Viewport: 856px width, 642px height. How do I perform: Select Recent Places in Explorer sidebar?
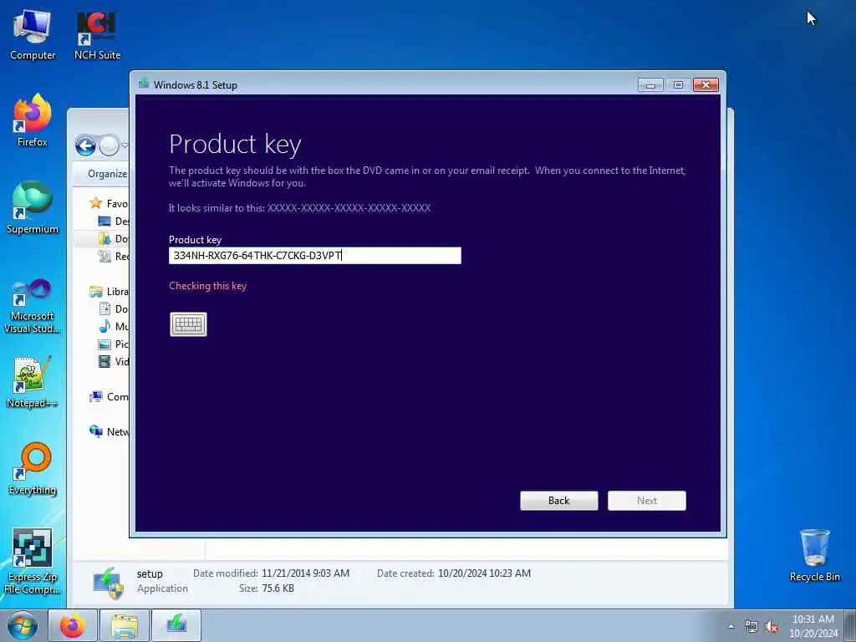pos(114,256)
